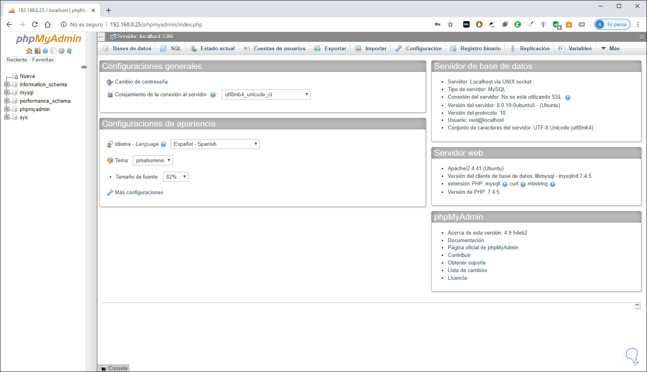Open the green K extension icon
The image size is (647, 372).
pos(518,24)
